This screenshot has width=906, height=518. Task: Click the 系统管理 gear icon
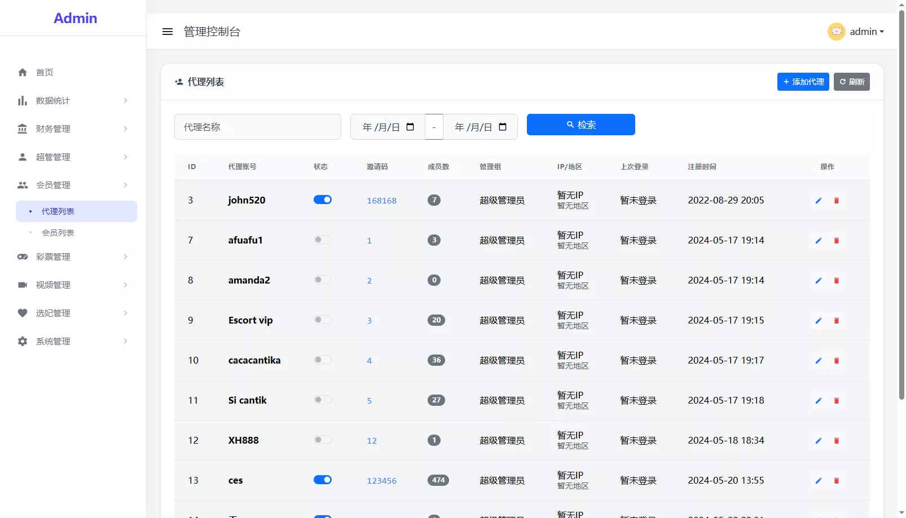[23, 341]
